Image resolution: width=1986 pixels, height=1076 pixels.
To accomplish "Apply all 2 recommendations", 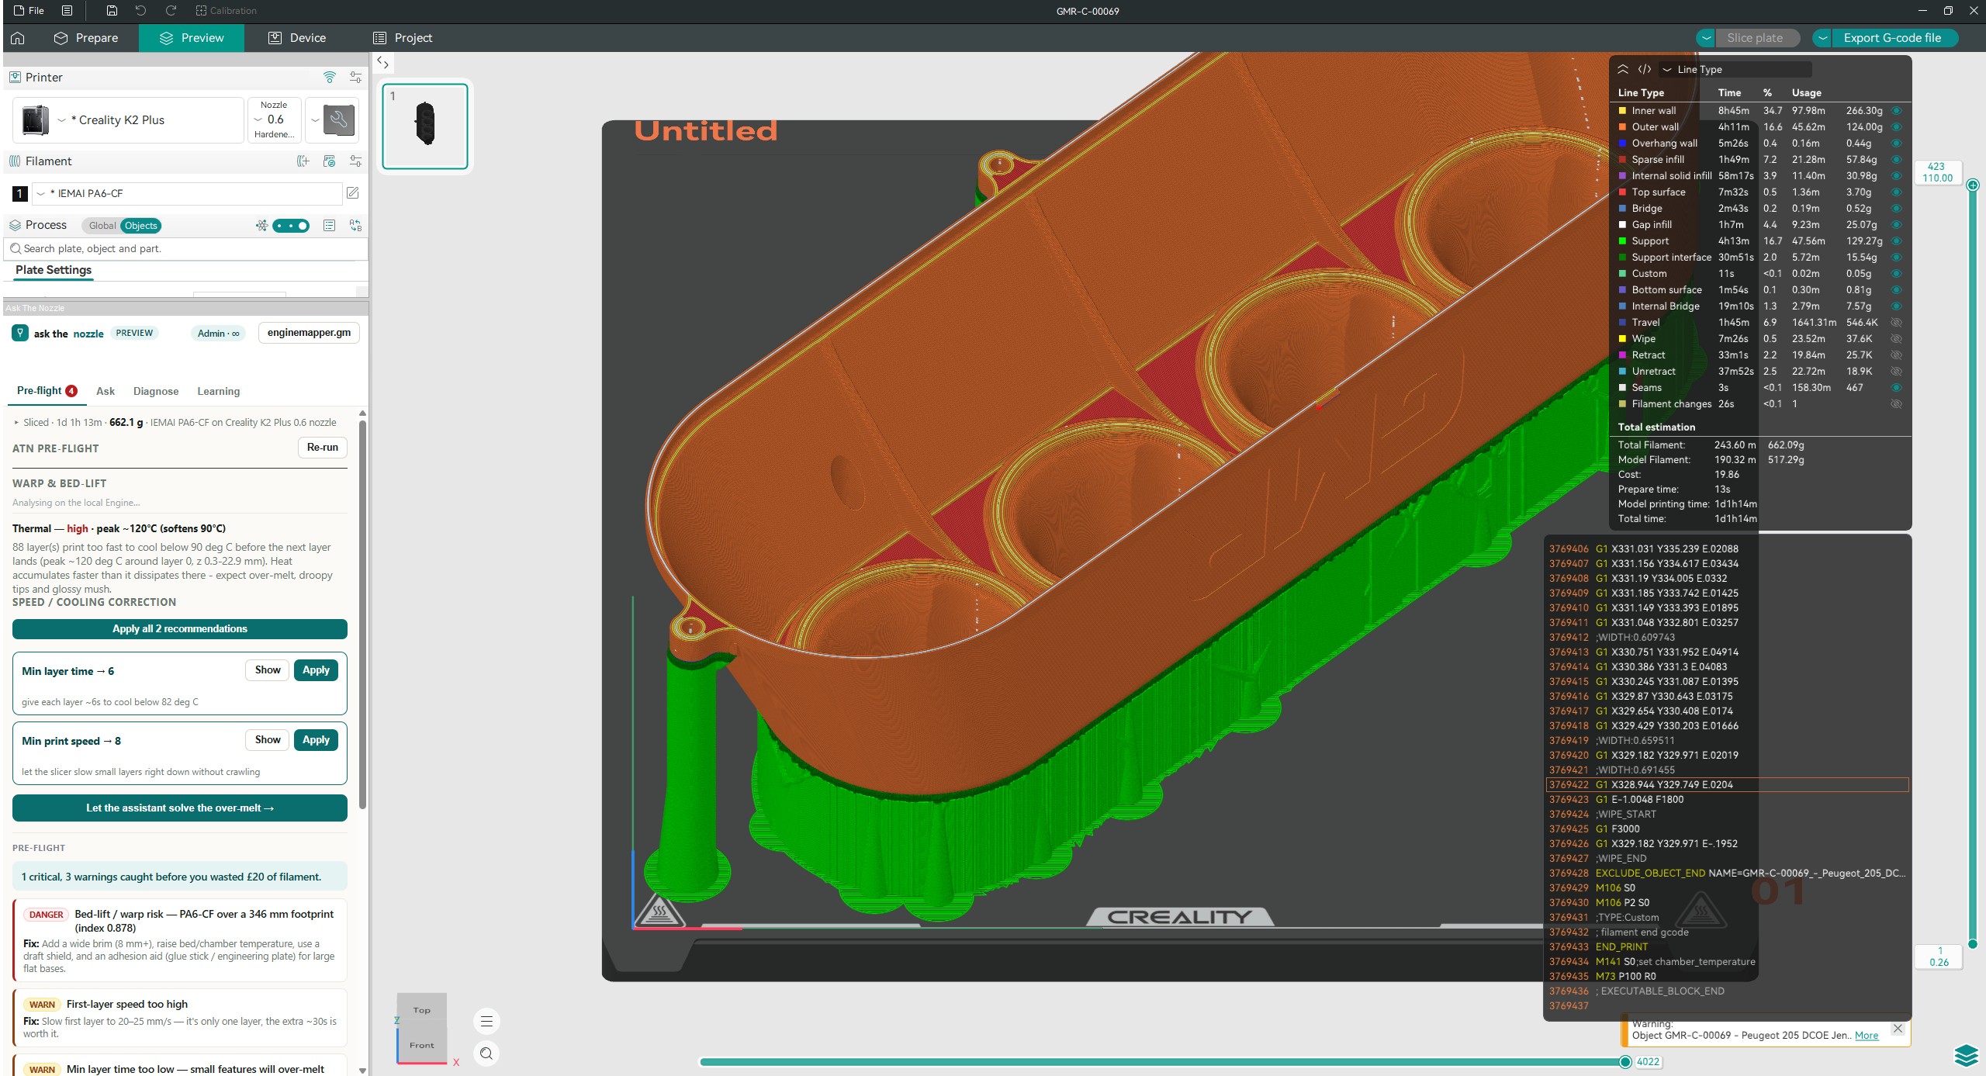I will (x=180, y=629).
